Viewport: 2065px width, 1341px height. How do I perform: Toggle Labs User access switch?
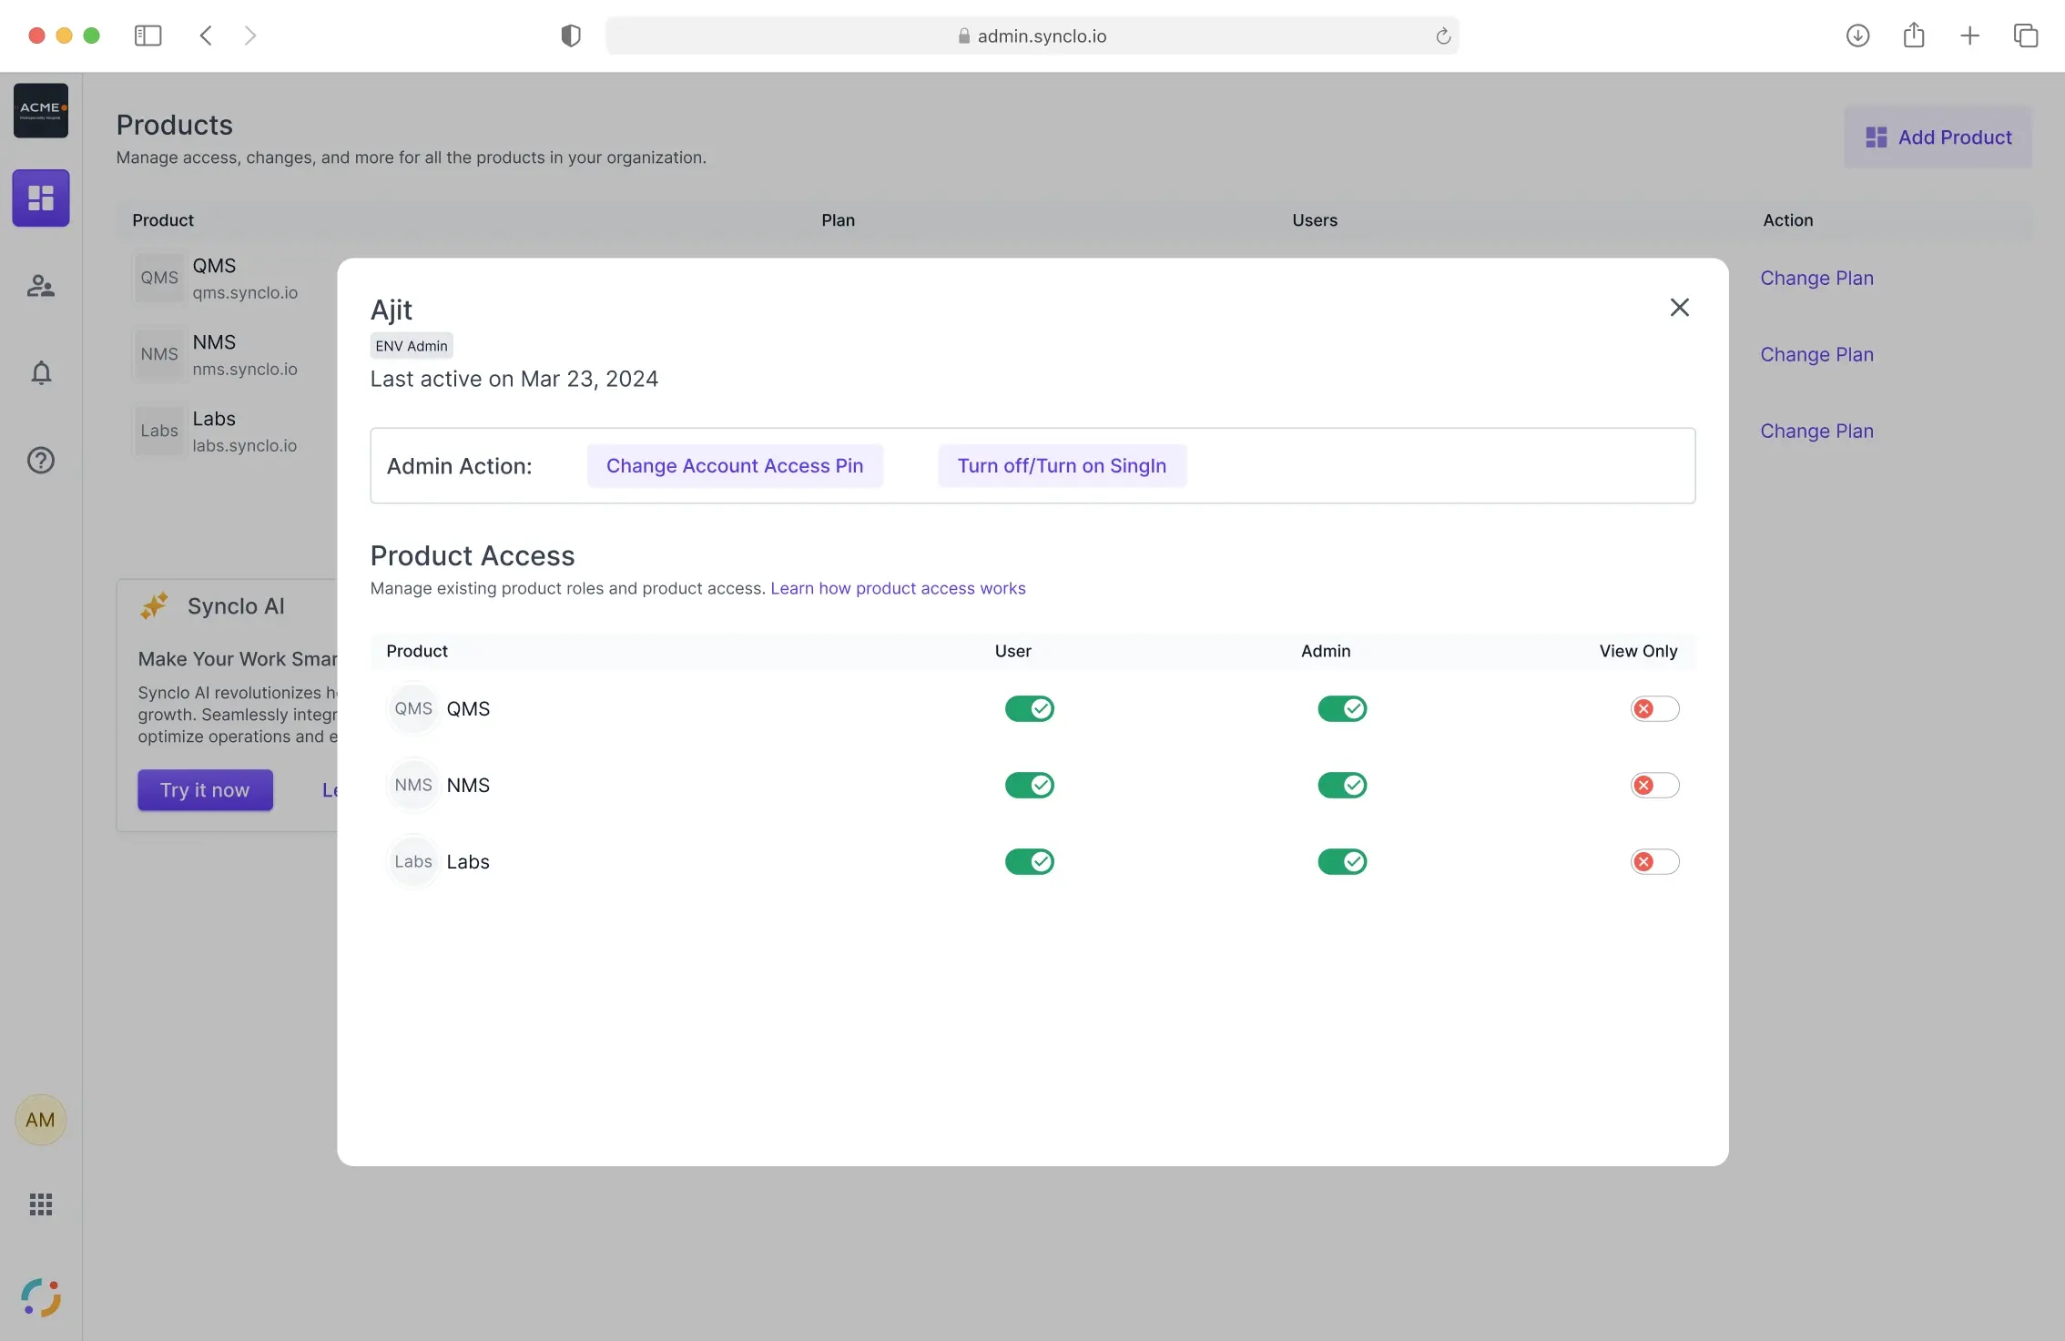click(1029, 861)
